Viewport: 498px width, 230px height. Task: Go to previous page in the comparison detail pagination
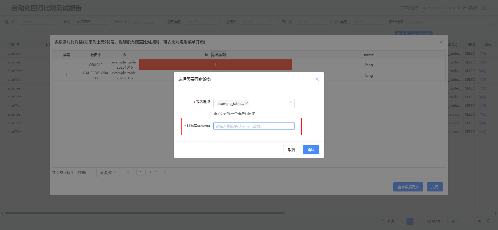(129, 173)
